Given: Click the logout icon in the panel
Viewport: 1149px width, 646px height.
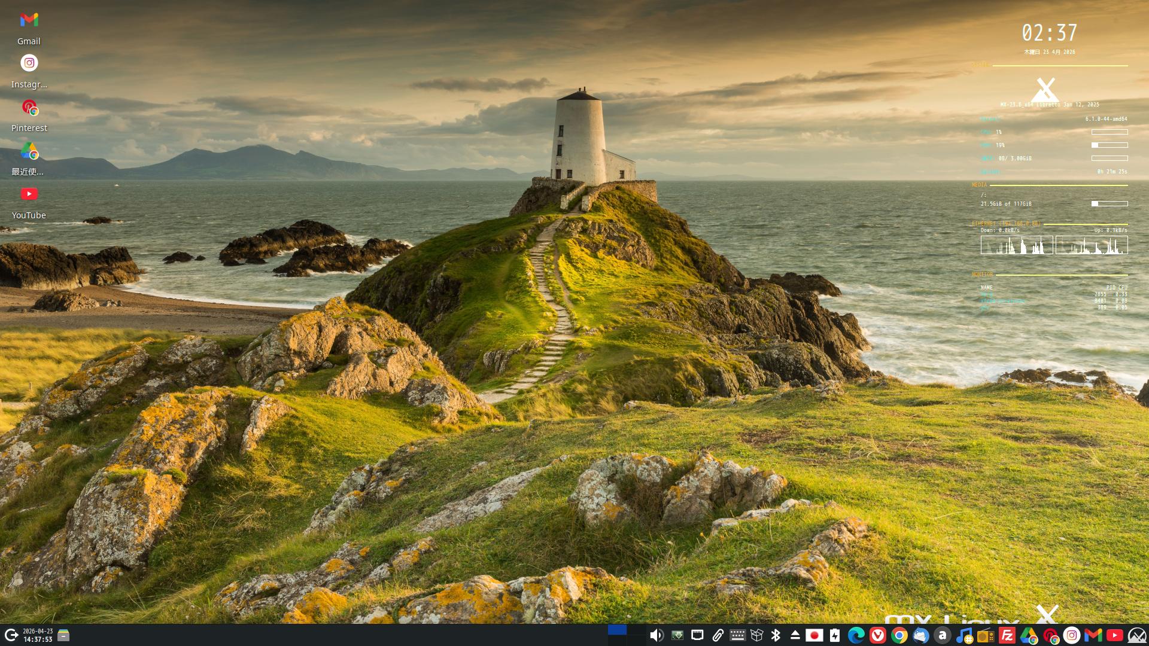Looking at the screenshot, I should click(11, 635).
